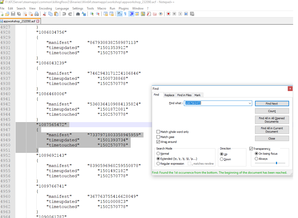Screen dimensions: 298x218
Task: Set search direction to Up
Action: (x=222, y=154)
